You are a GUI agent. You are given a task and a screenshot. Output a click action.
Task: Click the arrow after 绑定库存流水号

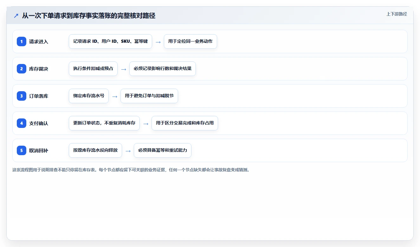[x=115, y=96]
